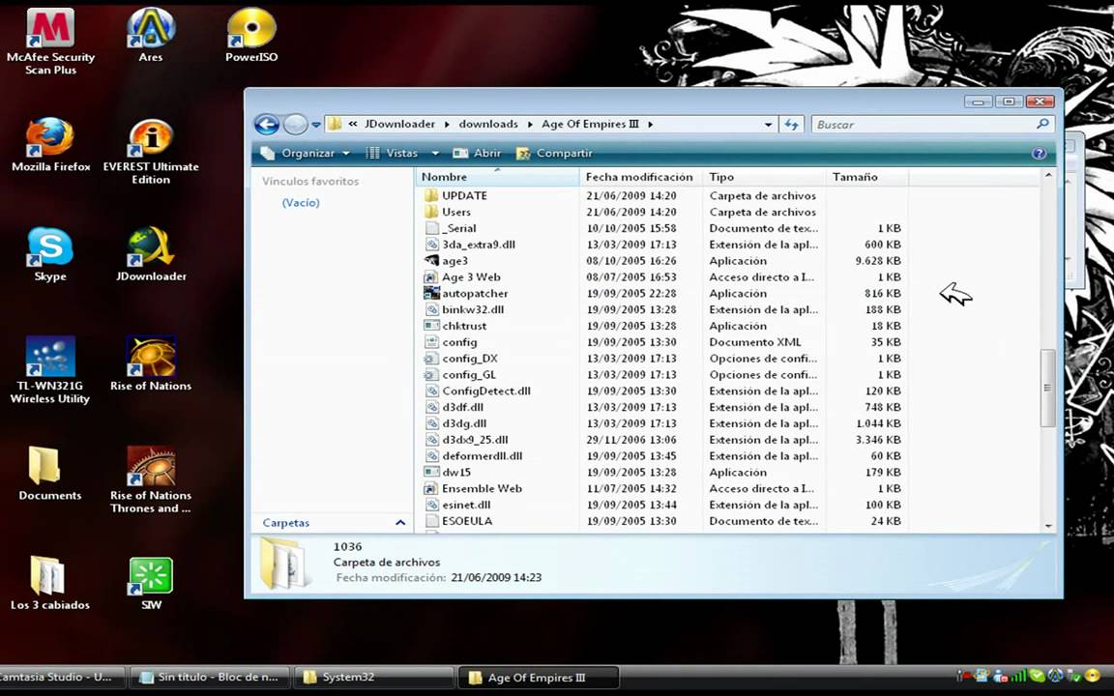Refresh the folder with the refresh icon
Screen dimensions: 1114x696
pyautogui.click(x=791, y=125)
